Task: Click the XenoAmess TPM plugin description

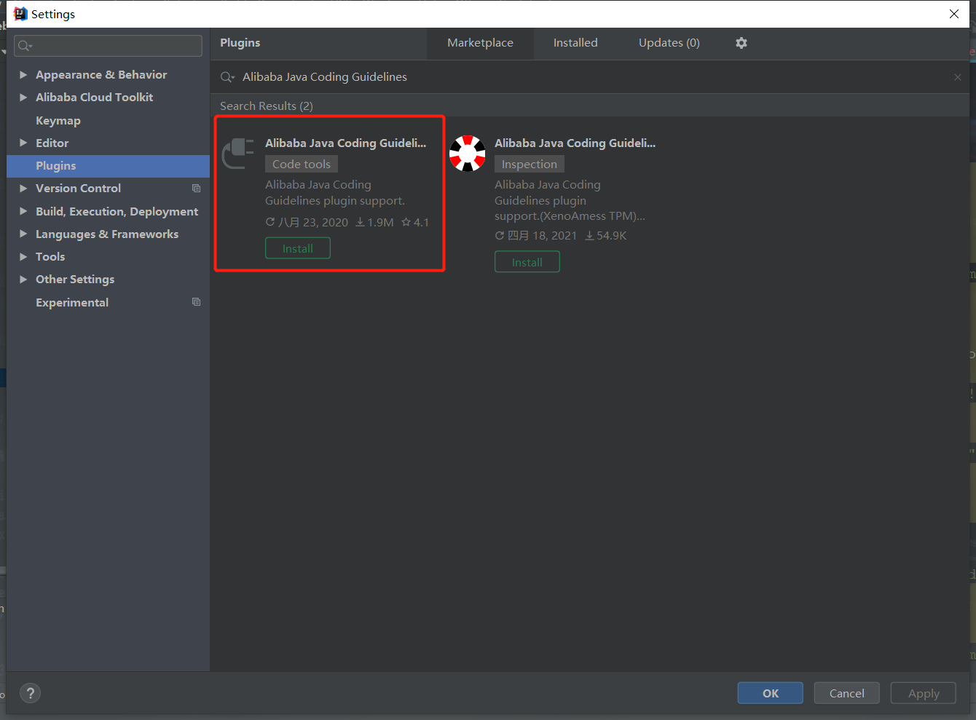Action: [570, 201]
